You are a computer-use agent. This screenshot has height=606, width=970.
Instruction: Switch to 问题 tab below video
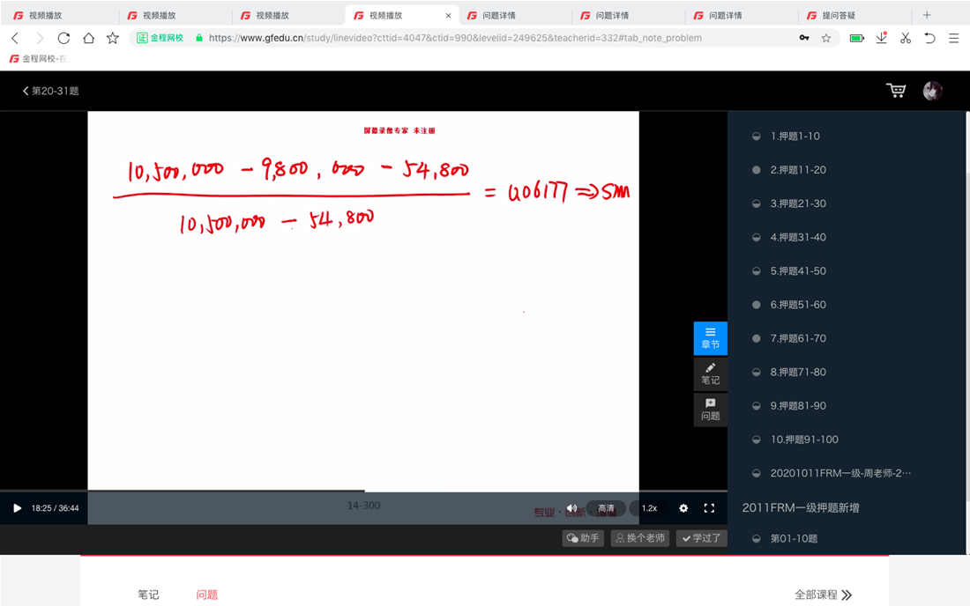(206, 595)
